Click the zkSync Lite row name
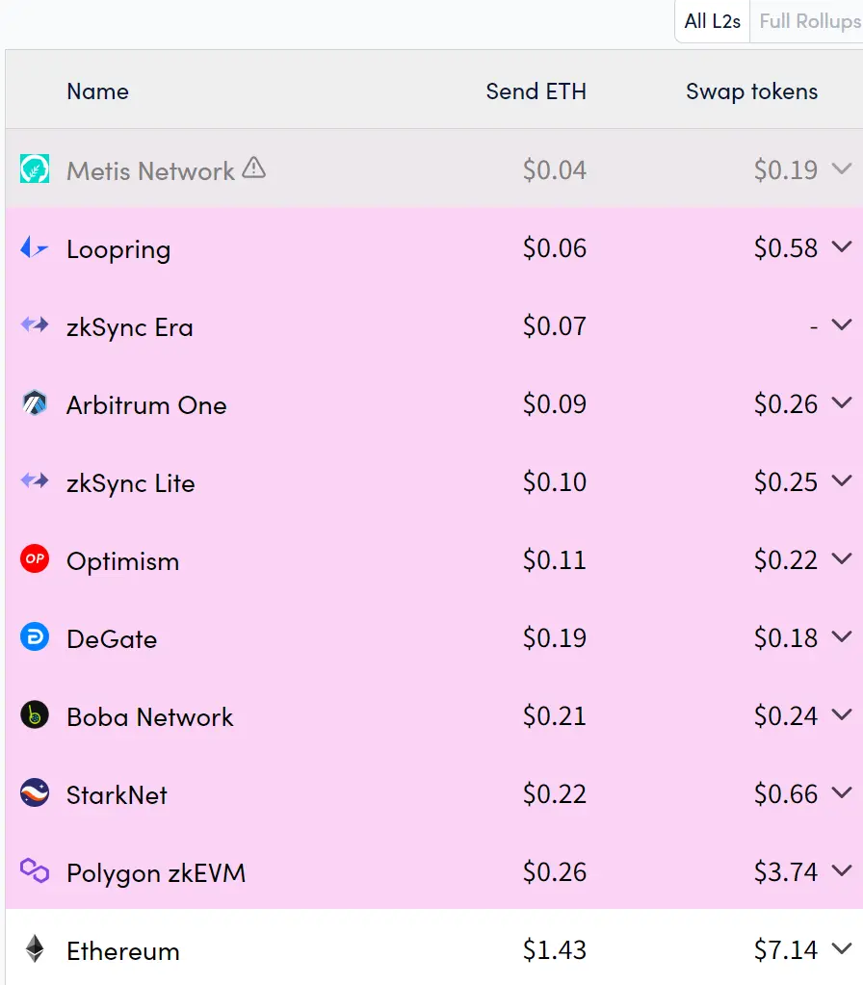This screenshot has width=863, height=985. (x=130, y=482)
